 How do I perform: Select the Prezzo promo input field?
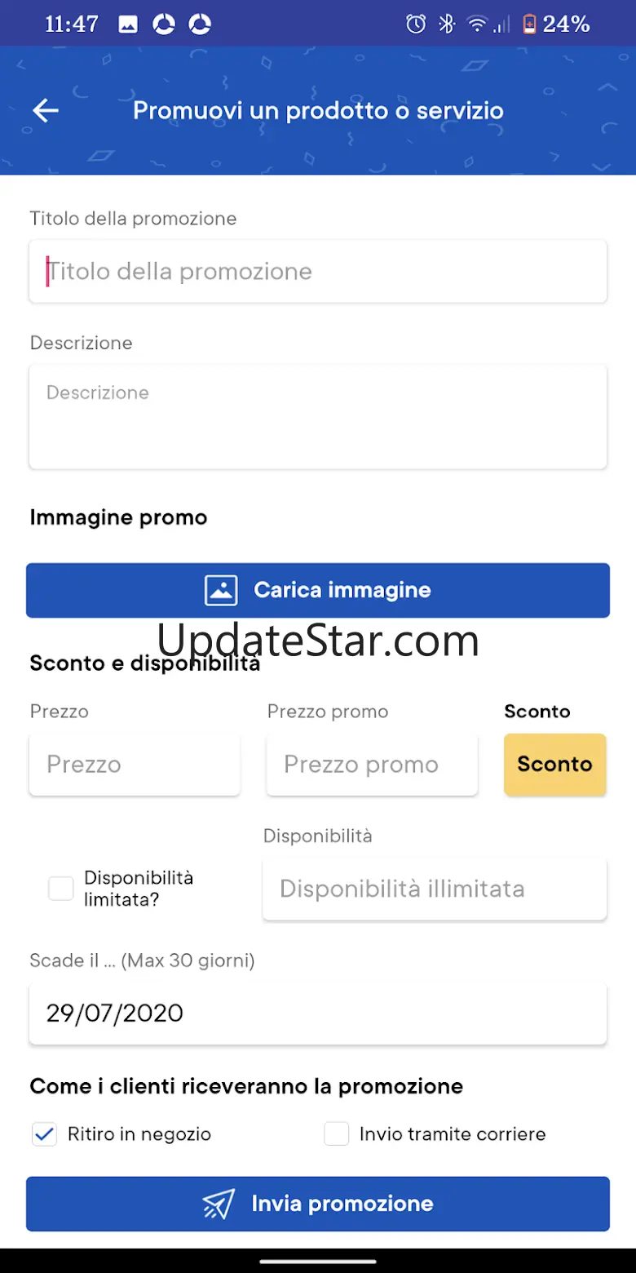click(x=372, y=765)
